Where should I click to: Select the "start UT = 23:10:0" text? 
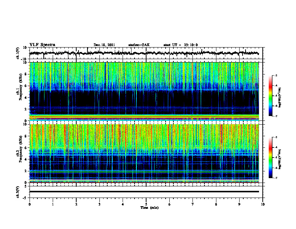click(x=181, y=45)
